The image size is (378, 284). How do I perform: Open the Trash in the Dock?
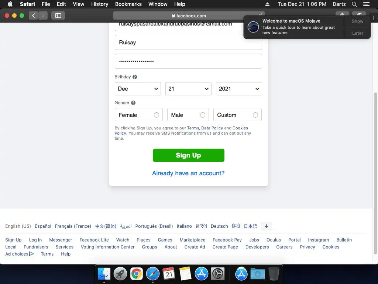[274, 274]
